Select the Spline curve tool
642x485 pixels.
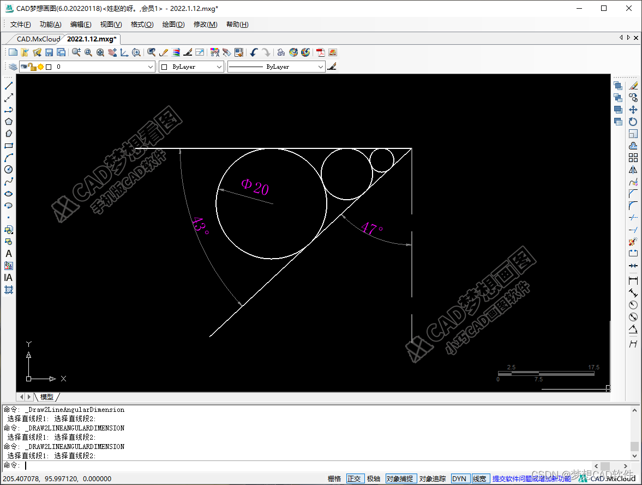click(x=9, y=182)
